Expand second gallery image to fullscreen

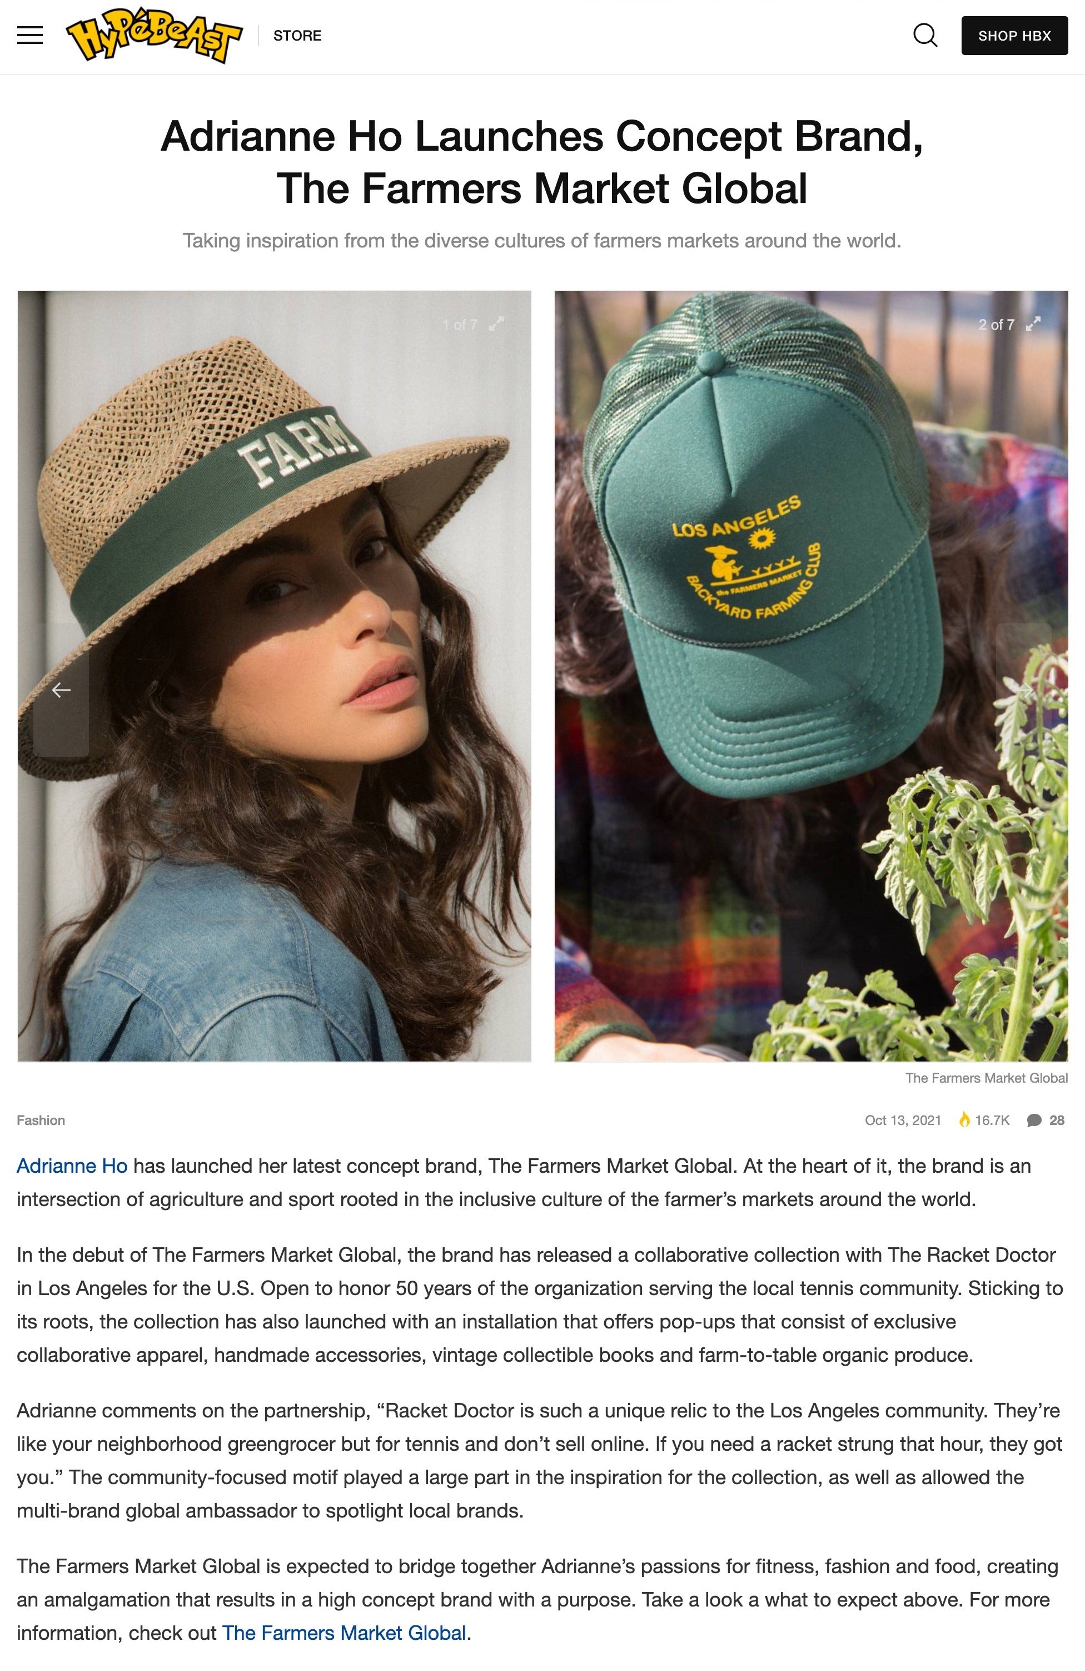(1033, 324)
